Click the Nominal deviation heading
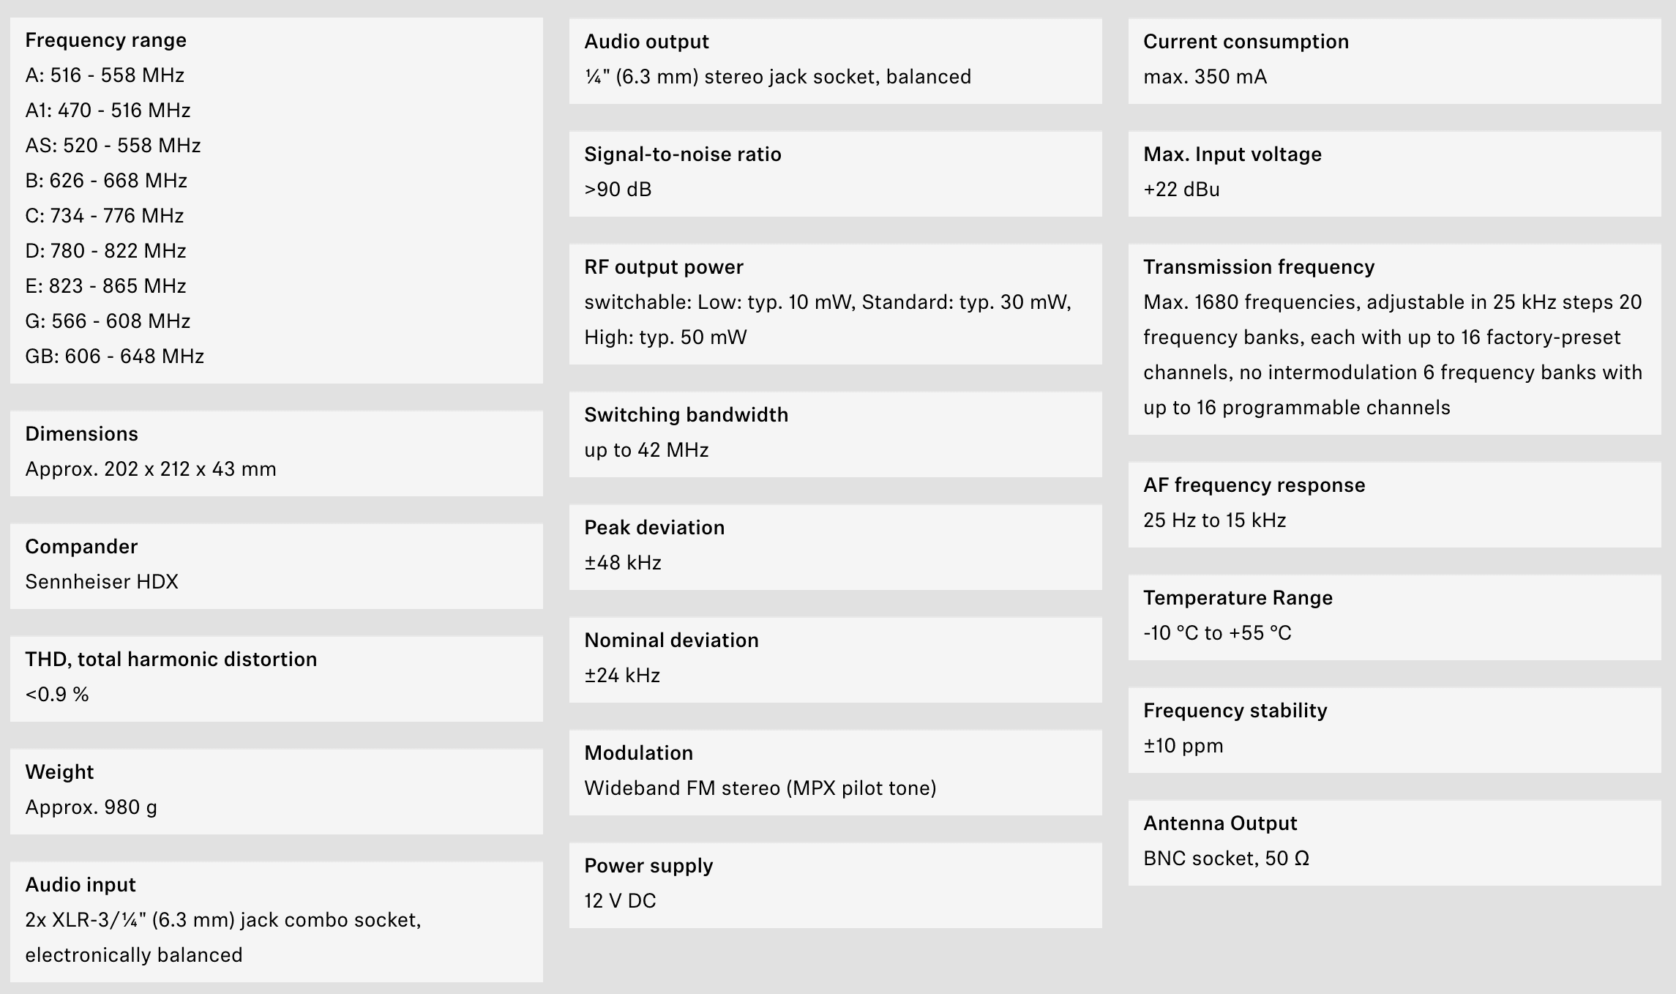Image resolution: width=1676 pixels, height=994 pixels. click(x=671, y=640)
